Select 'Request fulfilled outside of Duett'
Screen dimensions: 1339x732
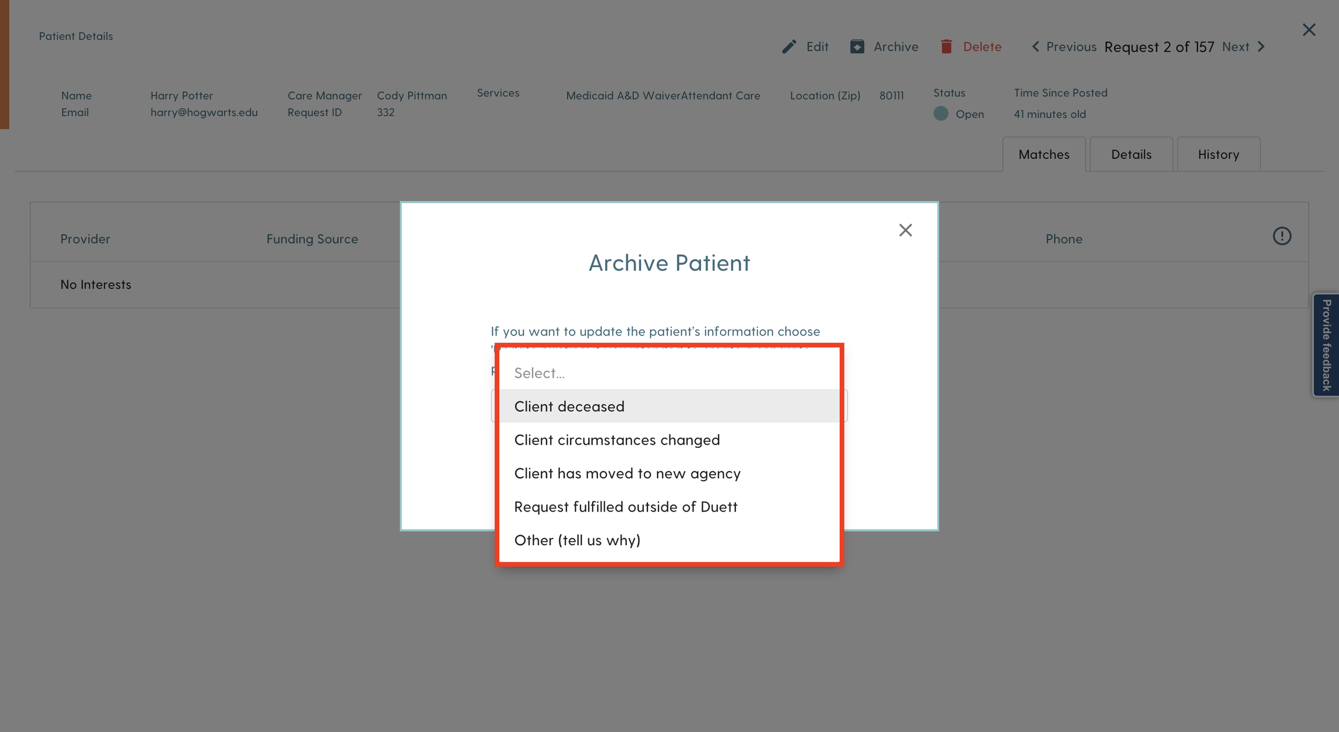pos(625,507)
